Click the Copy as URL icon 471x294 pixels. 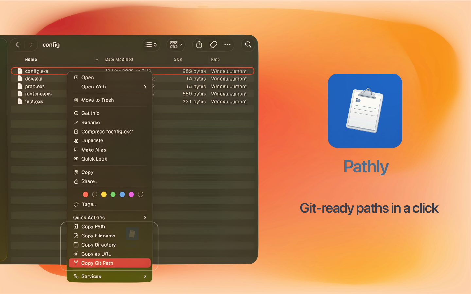(76, 254)
